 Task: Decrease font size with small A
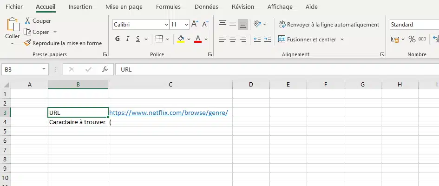(205, 24)
